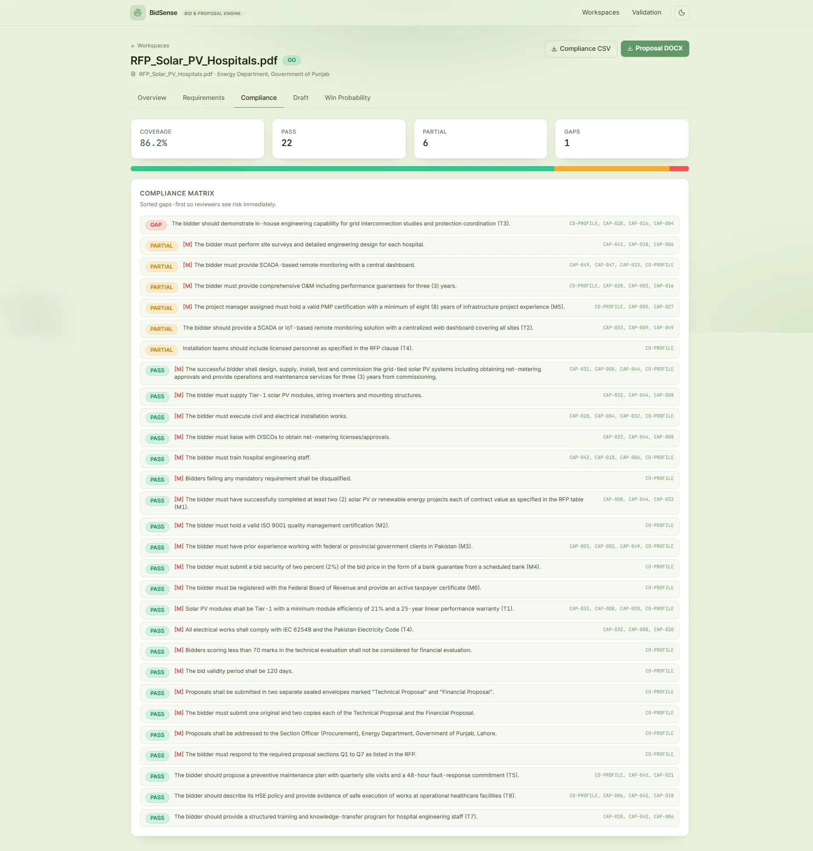The height and width of the screenshot is (851, 813).
Task: Select the site surveys and engineering design row
Action: click(409, 246)
